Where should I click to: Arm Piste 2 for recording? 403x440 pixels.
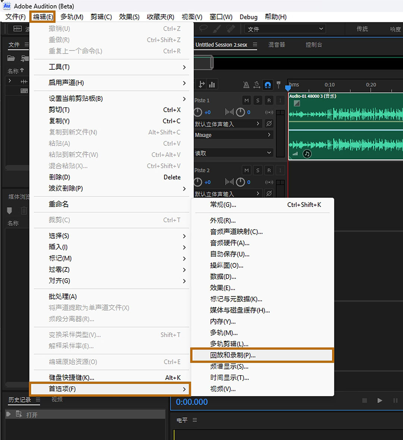point(269,170)
